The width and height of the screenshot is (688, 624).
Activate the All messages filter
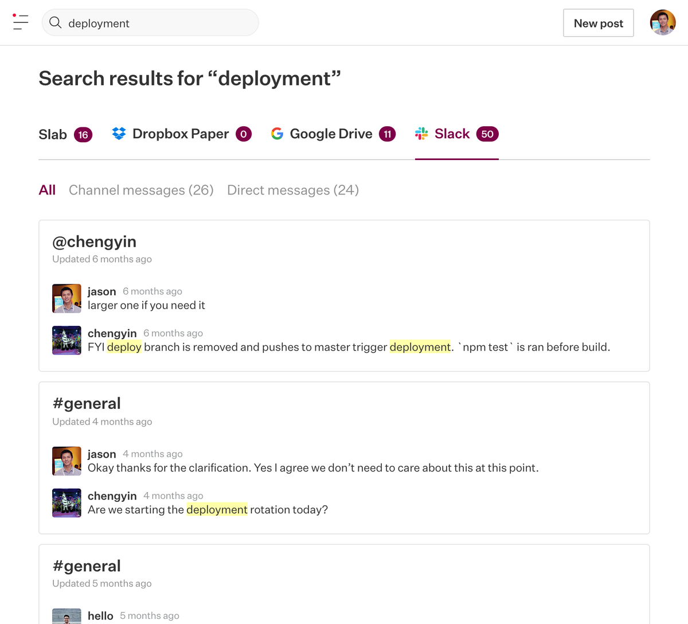coord(47,190)
